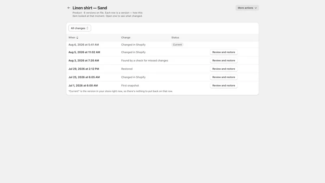Screen dimensions: 325x183
Task: Go back using the arrow icon
Action: (69, 8)
